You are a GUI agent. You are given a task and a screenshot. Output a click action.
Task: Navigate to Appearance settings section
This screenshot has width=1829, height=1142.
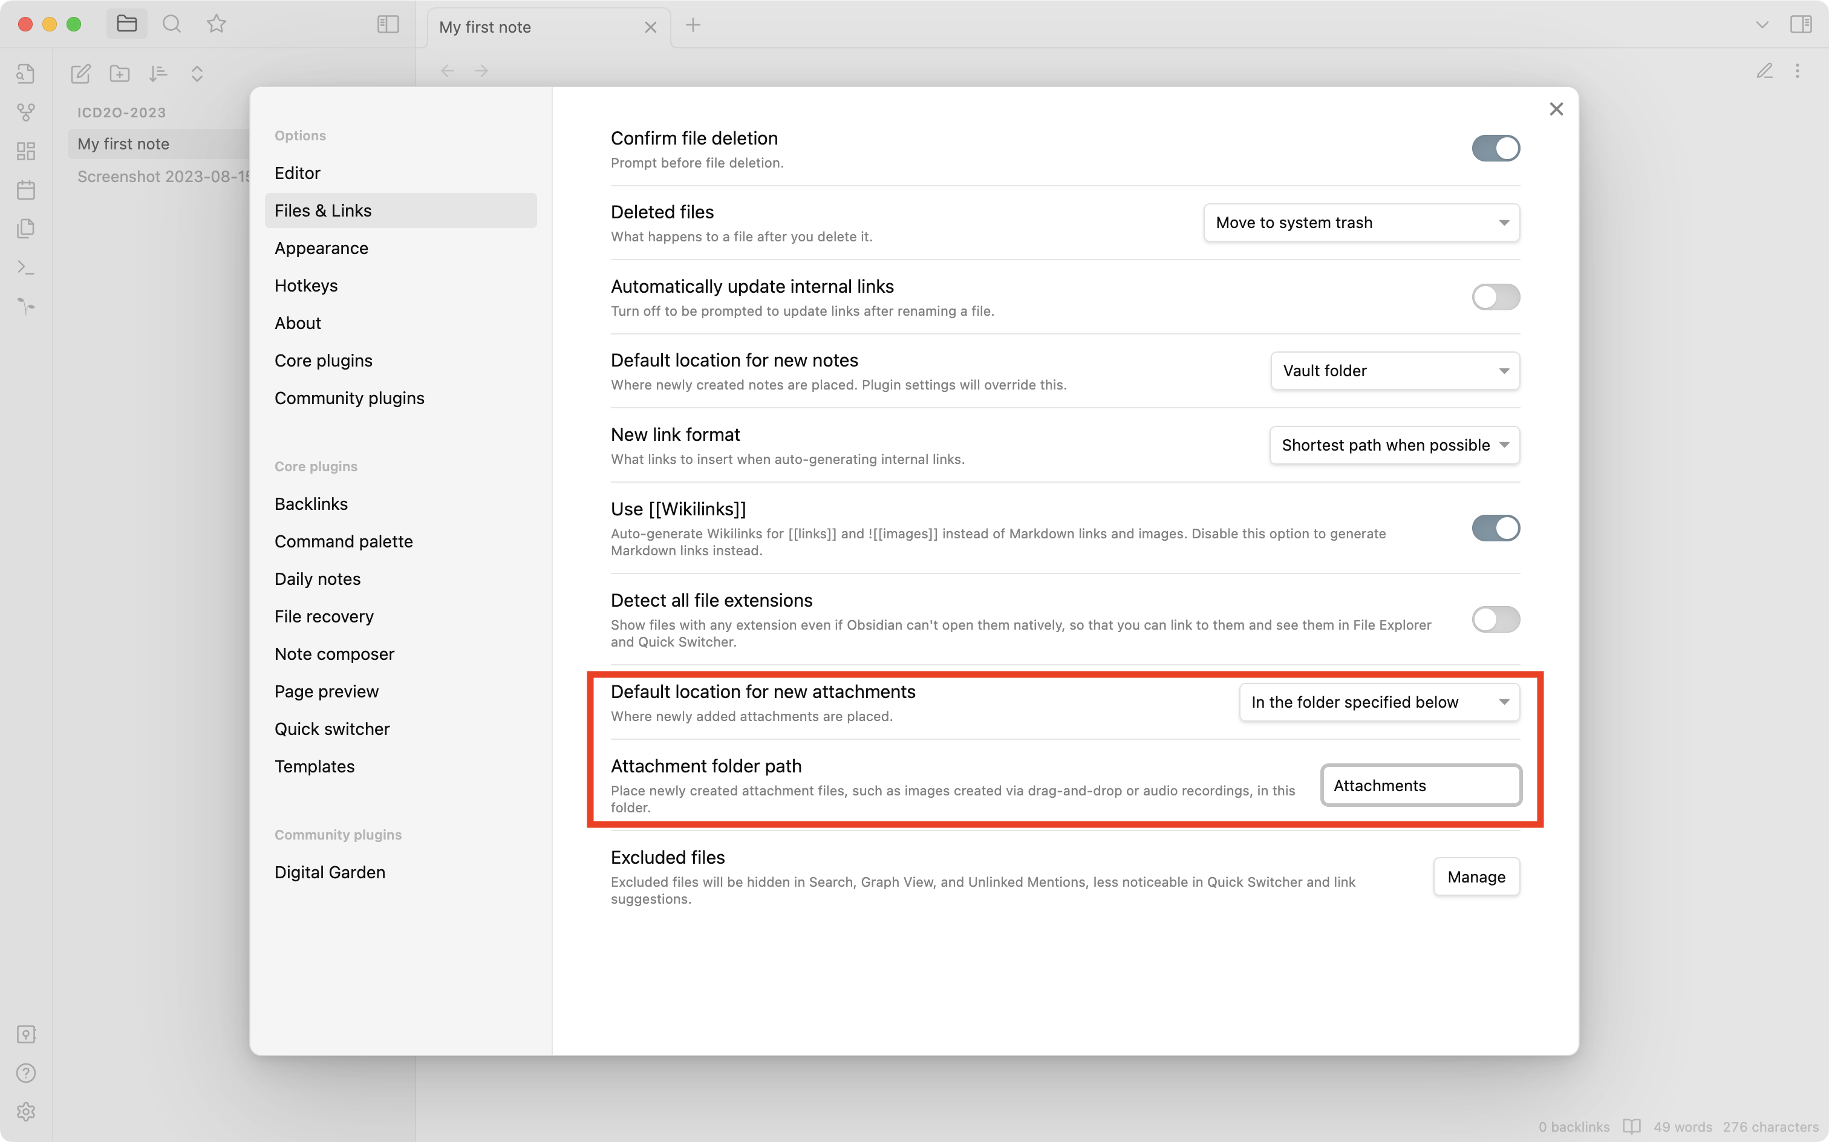pyautogui.click(x=321, y=247)
